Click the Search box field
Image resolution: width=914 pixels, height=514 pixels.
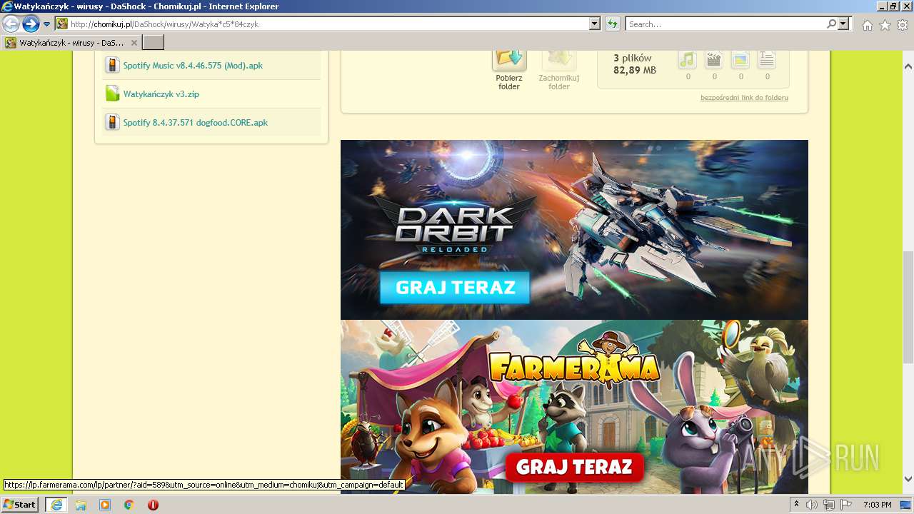(725, 24)
